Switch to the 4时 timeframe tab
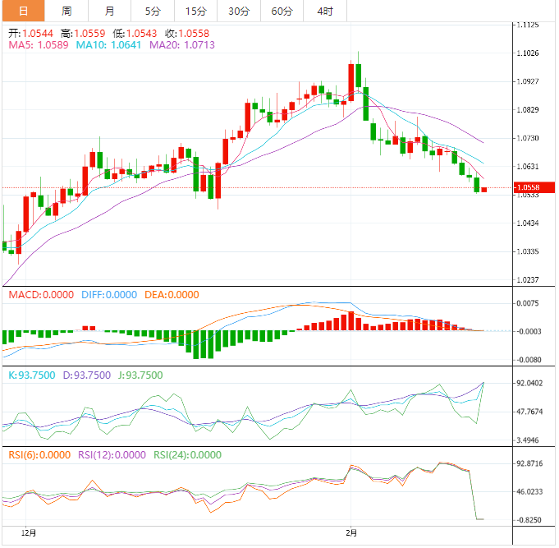 324,12
